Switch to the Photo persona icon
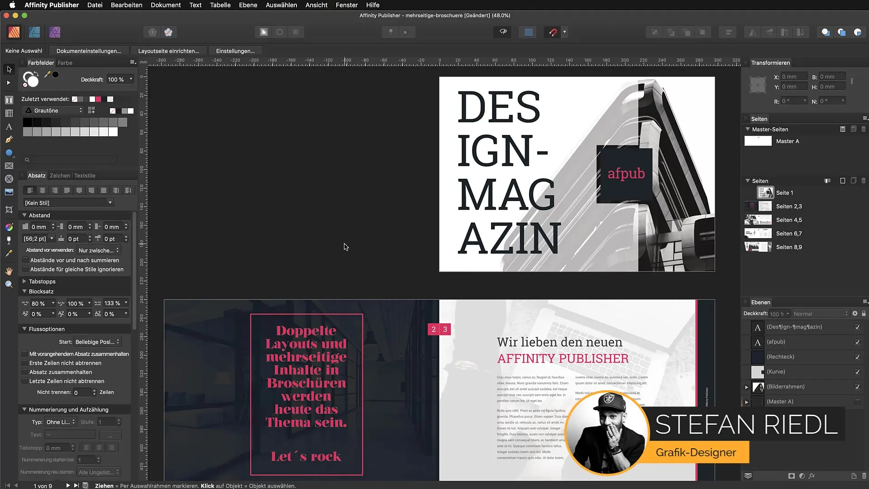This screenshot has height=489, width=869. (x=55, y=32)
